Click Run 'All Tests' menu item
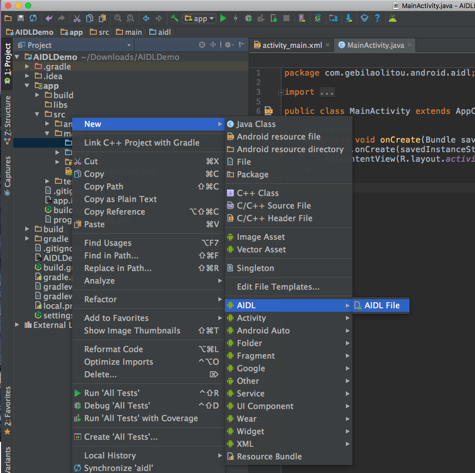Viewport: 475px width, 473px height. pos(148,393)
